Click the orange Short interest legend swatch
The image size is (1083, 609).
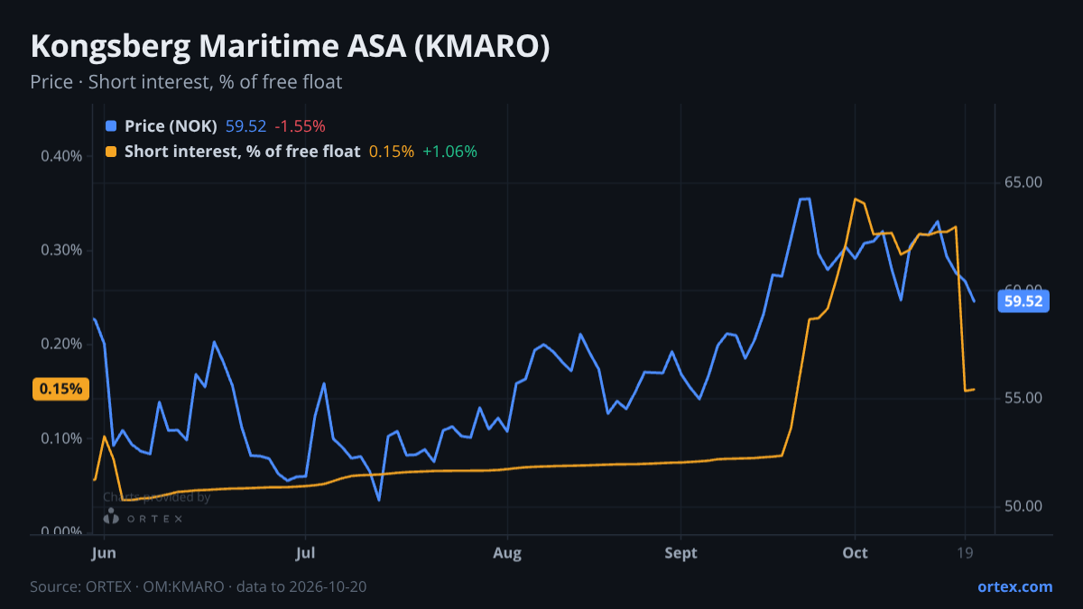point(111,152)
